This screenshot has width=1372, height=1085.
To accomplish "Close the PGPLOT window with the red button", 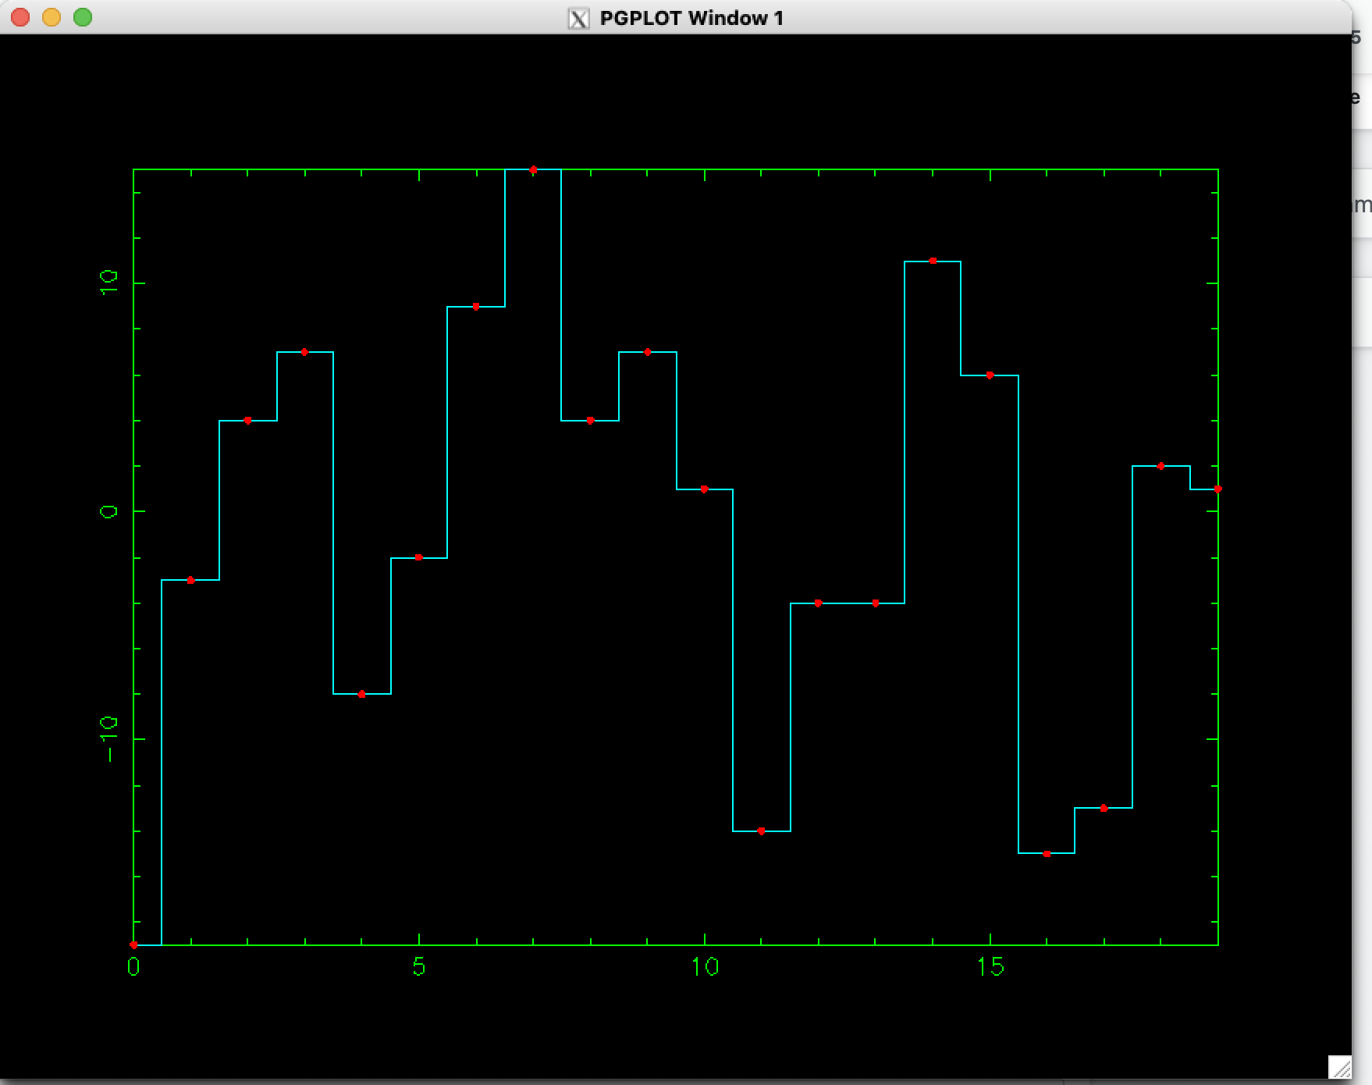I will [x=20, y=17].
